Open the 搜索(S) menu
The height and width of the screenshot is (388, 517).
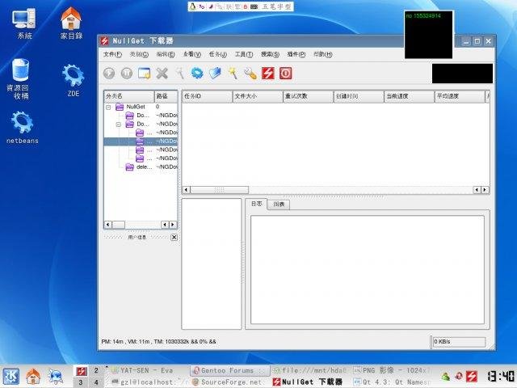(x=270, y=54)
